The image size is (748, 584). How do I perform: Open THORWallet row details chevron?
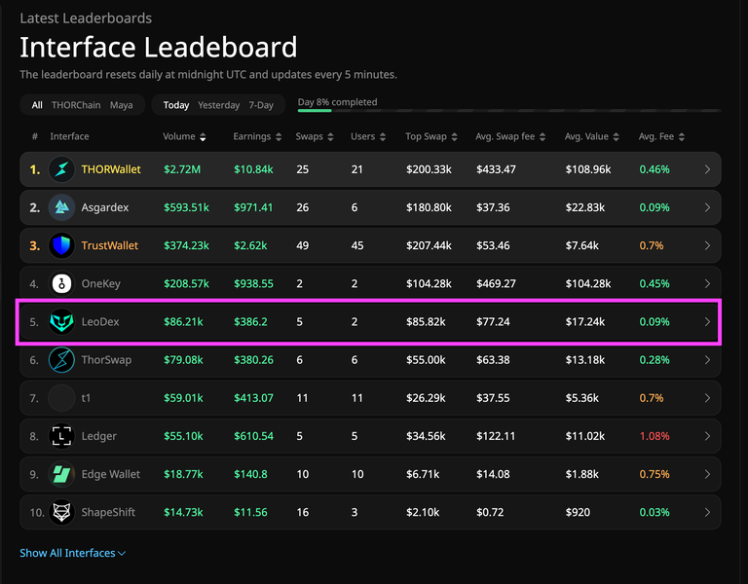coord(707,169)
